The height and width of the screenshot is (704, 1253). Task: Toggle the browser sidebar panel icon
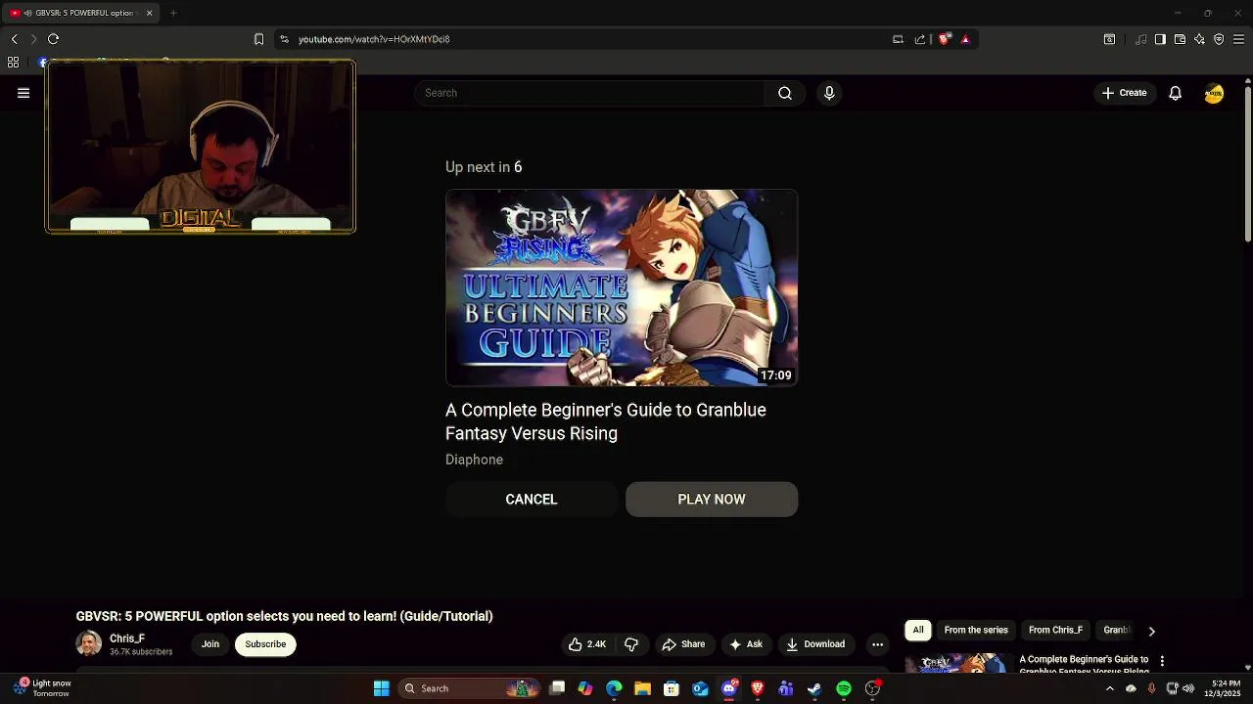(x=1160, y=39)
